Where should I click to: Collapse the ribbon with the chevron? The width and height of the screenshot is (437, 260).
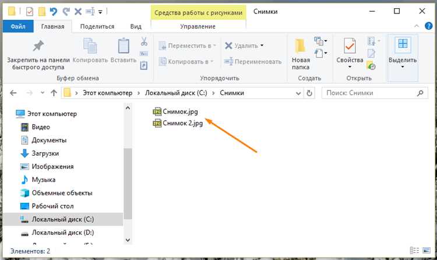click(417, 26)
